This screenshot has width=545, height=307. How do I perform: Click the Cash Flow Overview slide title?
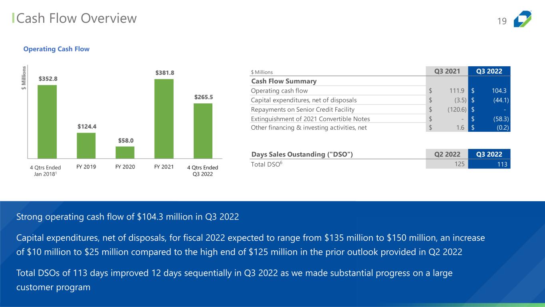click(77, 18)
